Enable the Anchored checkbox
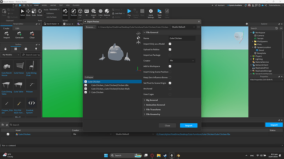Image resolution: width=284 pixels, height=159 pixels. 170,89
